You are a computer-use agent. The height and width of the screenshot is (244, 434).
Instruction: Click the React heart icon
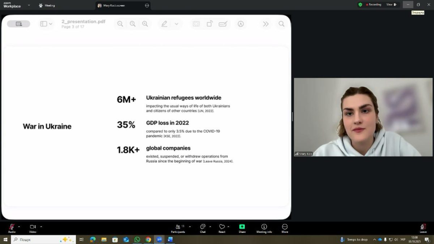coord(222,227)
